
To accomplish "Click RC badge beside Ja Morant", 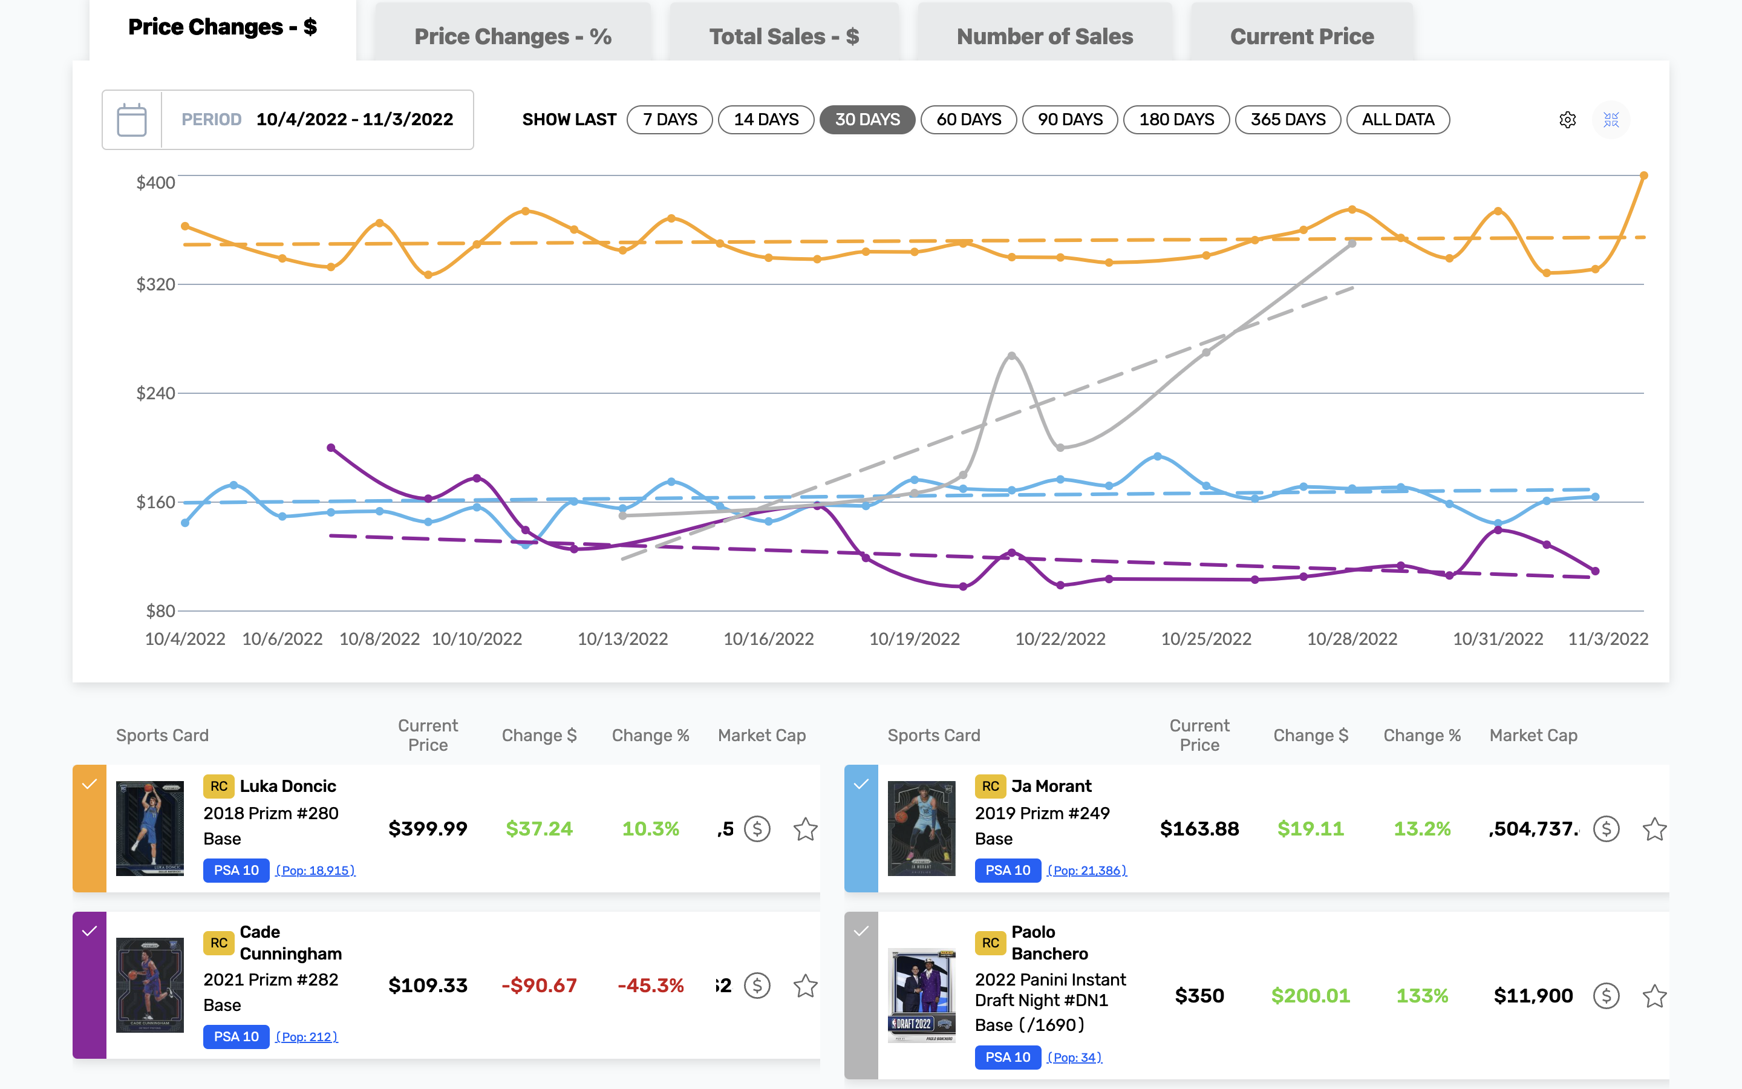I will [991, 786].
